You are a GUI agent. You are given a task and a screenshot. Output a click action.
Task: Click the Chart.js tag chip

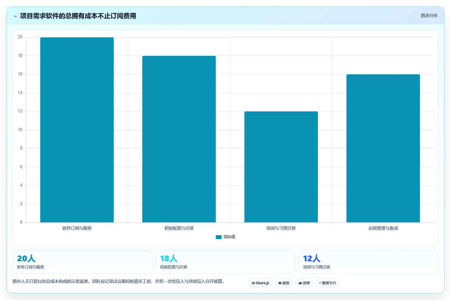260,283
